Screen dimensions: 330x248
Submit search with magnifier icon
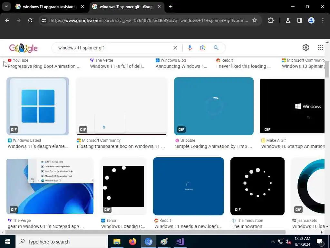(x=216, y=48)
